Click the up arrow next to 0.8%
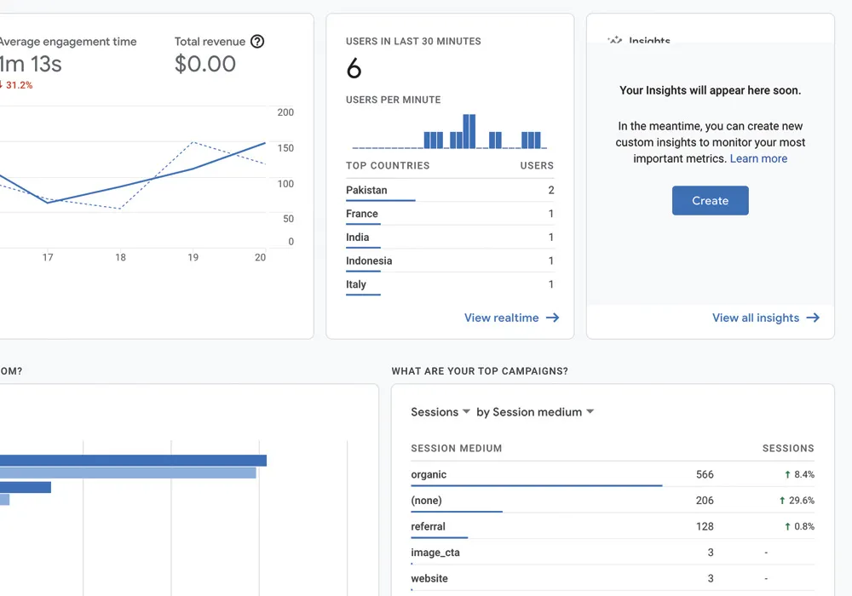852x596 pixels. point(788,527)
